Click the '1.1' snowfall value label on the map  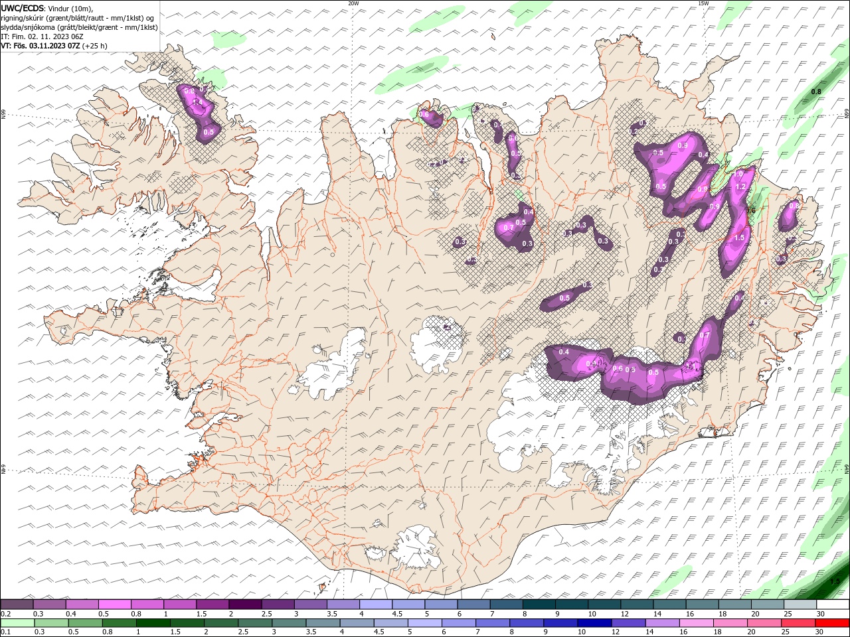point(691,366)
